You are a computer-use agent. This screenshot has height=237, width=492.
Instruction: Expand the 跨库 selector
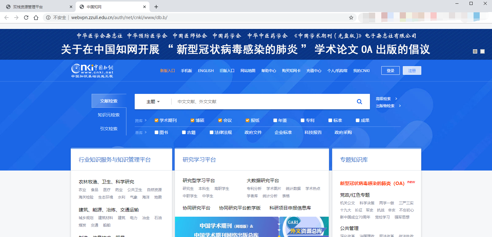141,121
